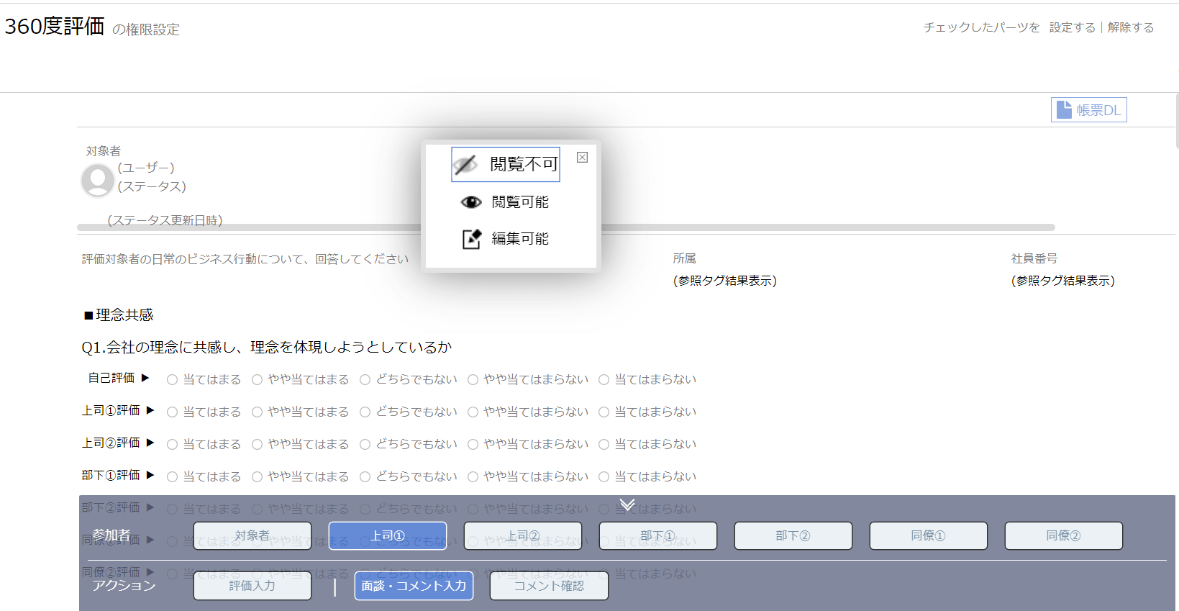Select the 同僚① participant tab
The image size is (1179, 611).
(x=929, y=536)
